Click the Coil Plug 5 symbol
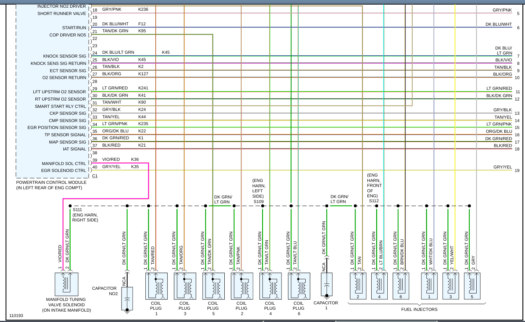 [213, 286]
